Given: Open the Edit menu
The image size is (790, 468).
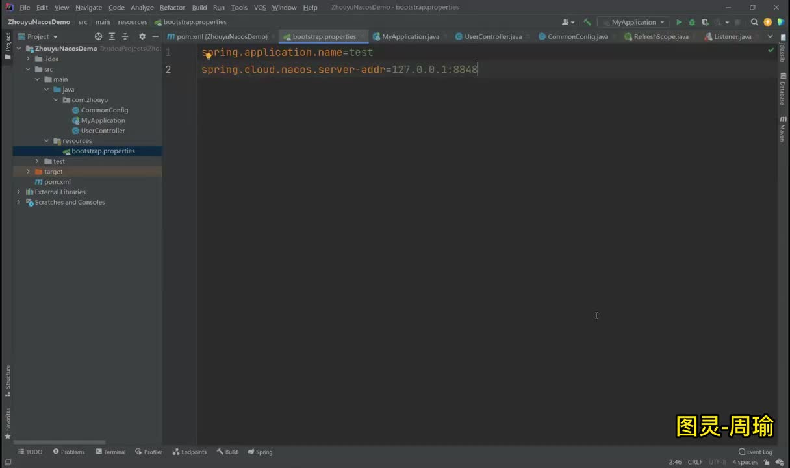Looking at the screenshot, I should [42, 8].
